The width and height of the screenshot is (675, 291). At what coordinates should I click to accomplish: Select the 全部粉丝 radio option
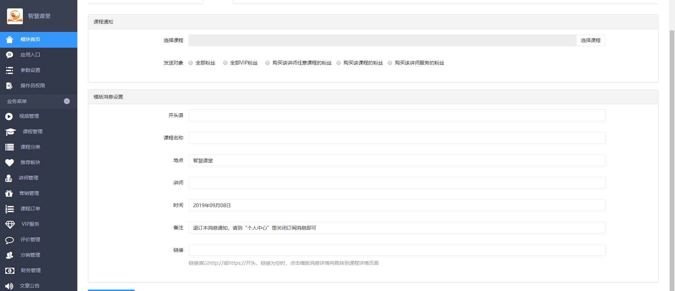pyautogui.click(x=191, y=63)
